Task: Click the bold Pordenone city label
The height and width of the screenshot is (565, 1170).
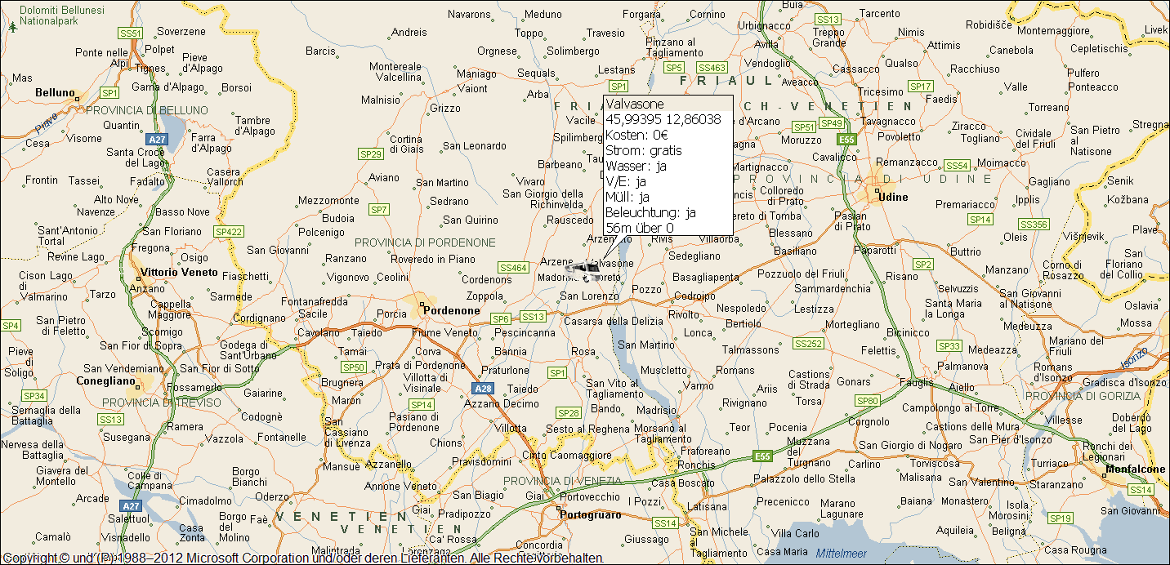Action: pos(451,310)
